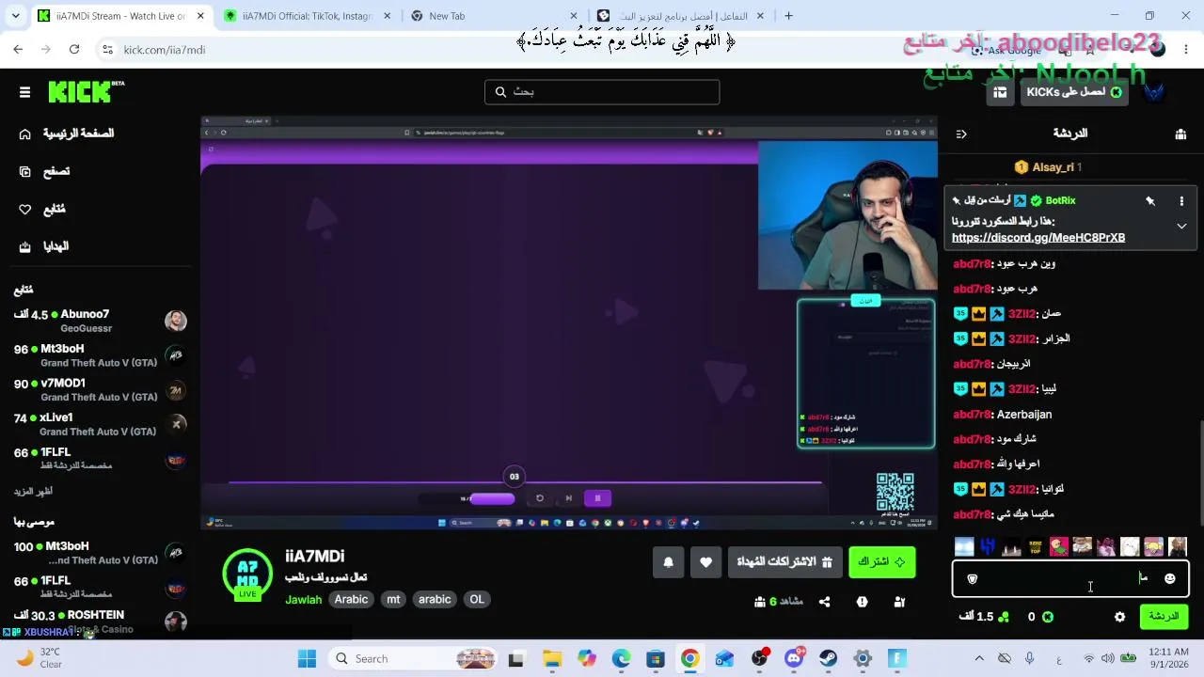
Task: Collapse the chat panel arrow
Action: [x=961, y=134]
